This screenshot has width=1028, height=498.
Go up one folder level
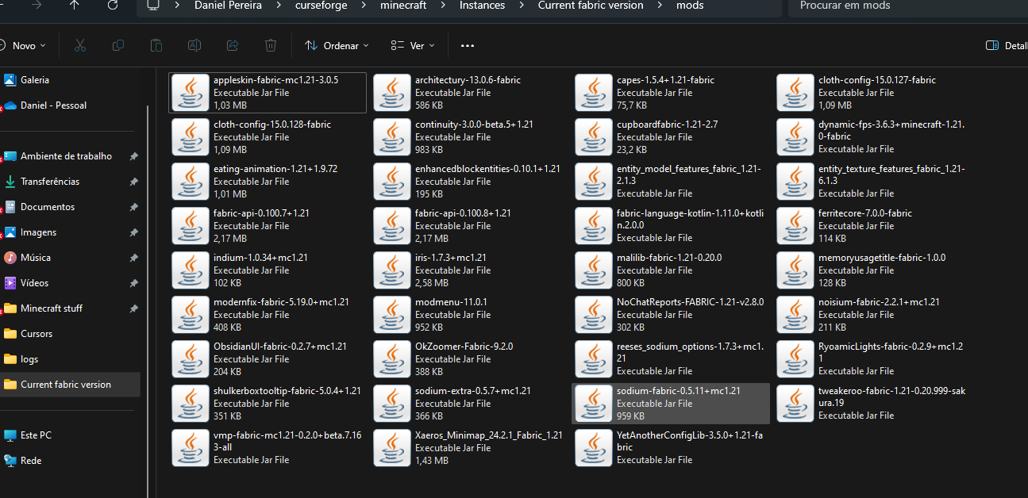(75, 6)
